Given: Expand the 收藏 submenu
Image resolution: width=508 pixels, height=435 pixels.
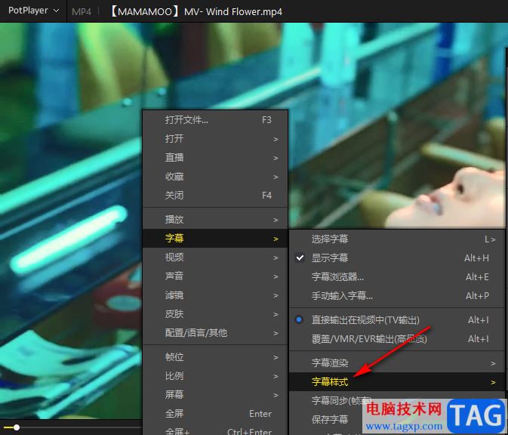Looking at the screenshot, I should (215, 177).
